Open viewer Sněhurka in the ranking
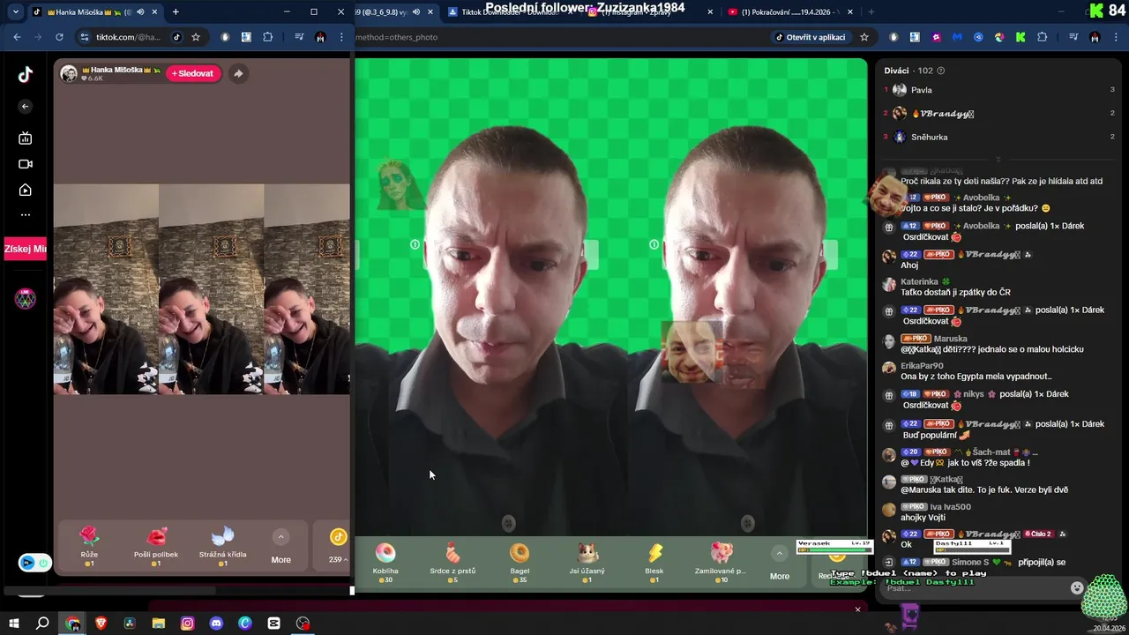Viewport: 1129px width, 635px height. 929,138
